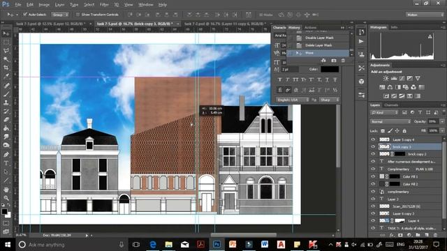The width and height of the screenshot is (447, 251).
Task: Toggle Auto-Select checkbox in options bar
Action: (25, 14)
